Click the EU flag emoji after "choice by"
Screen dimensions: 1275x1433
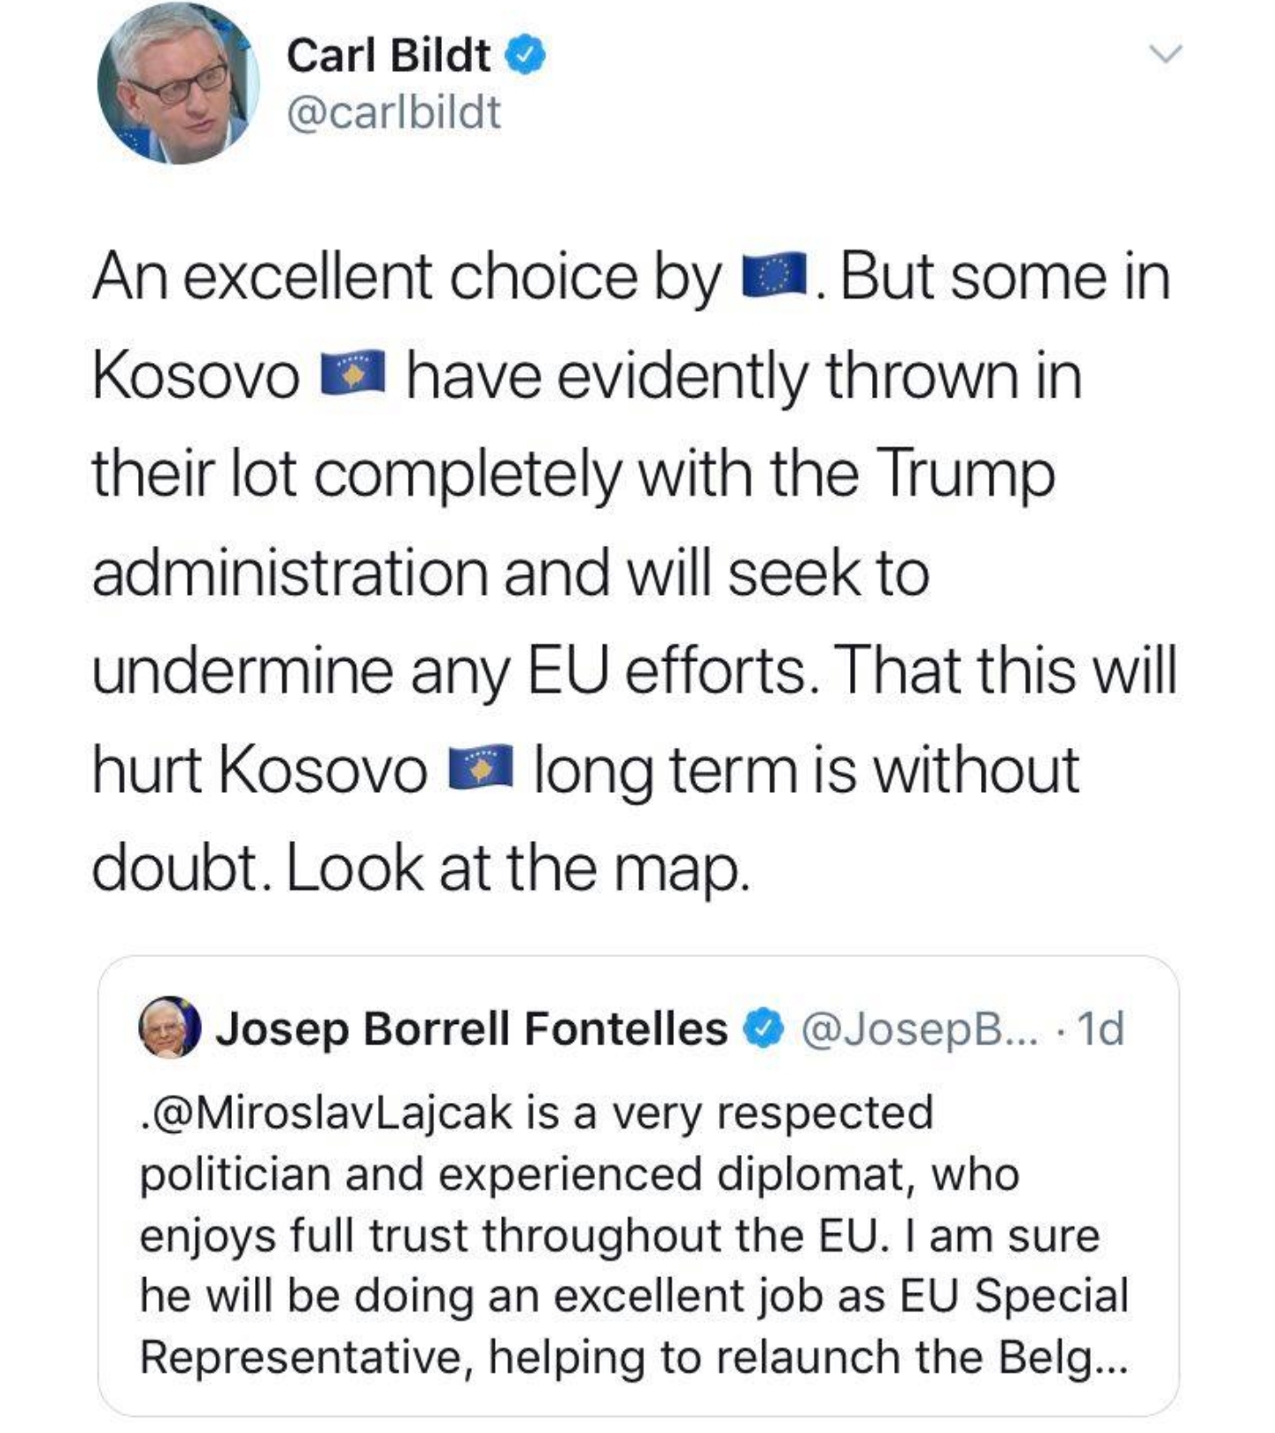point(776,276)
